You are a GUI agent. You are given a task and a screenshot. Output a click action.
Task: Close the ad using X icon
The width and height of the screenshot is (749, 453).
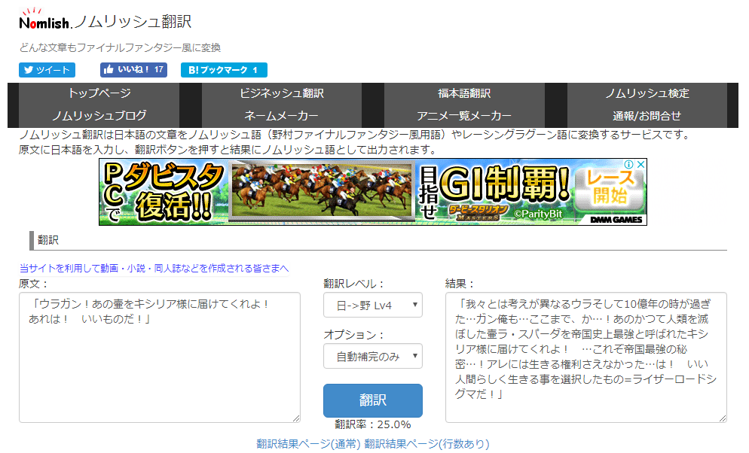pos(640,164)
